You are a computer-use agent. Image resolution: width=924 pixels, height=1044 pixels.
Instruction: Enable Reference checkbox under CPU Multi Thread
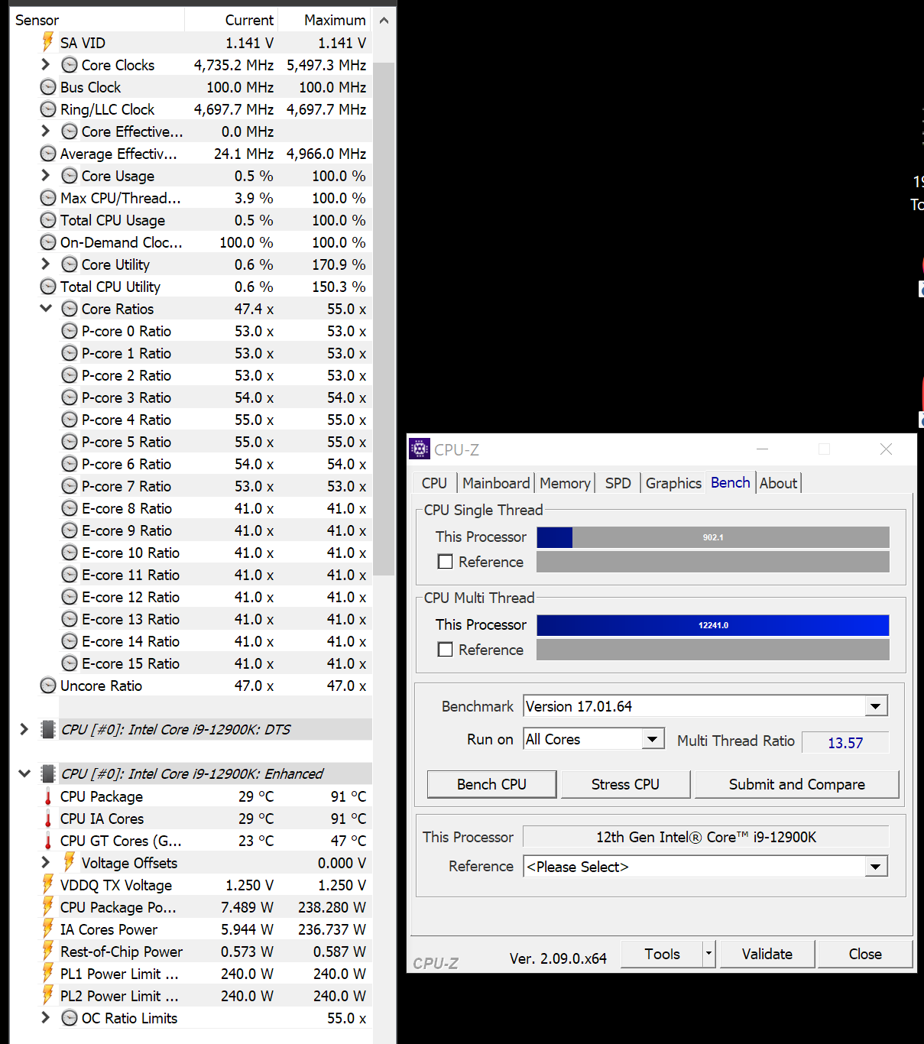[x=445, y=650]
